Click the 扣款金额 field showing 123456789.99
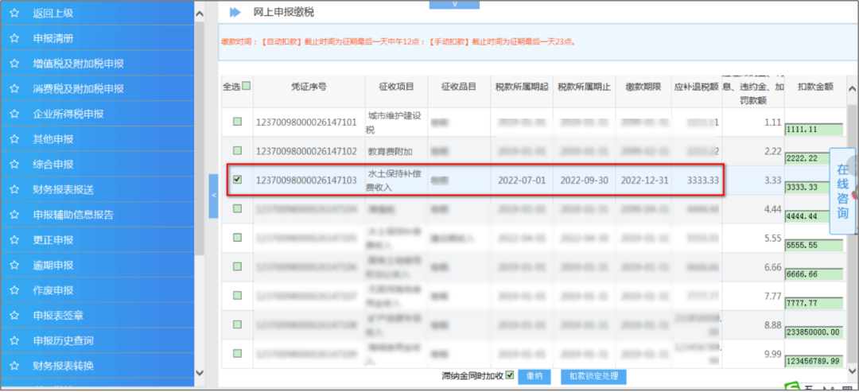859x392 pixels. tap(814, 361)
